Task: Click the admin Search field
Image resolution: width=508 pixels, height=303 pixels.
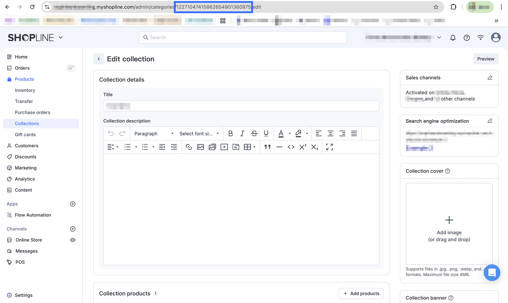Action: point(243,37)
